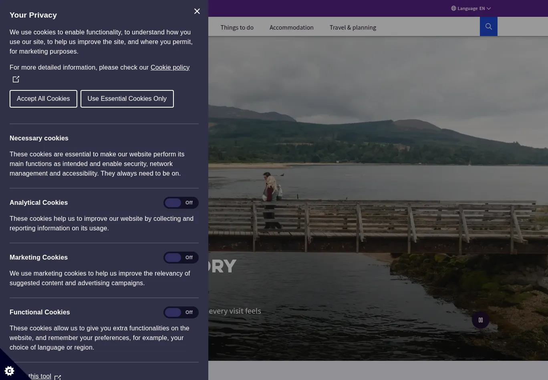Pause the hero background video
Screen dimensions: 548x380
tap(480, 320)
